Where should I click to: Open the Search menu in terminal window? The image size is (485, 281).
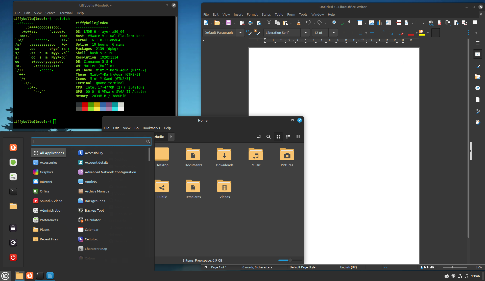(x=50, y=13)
